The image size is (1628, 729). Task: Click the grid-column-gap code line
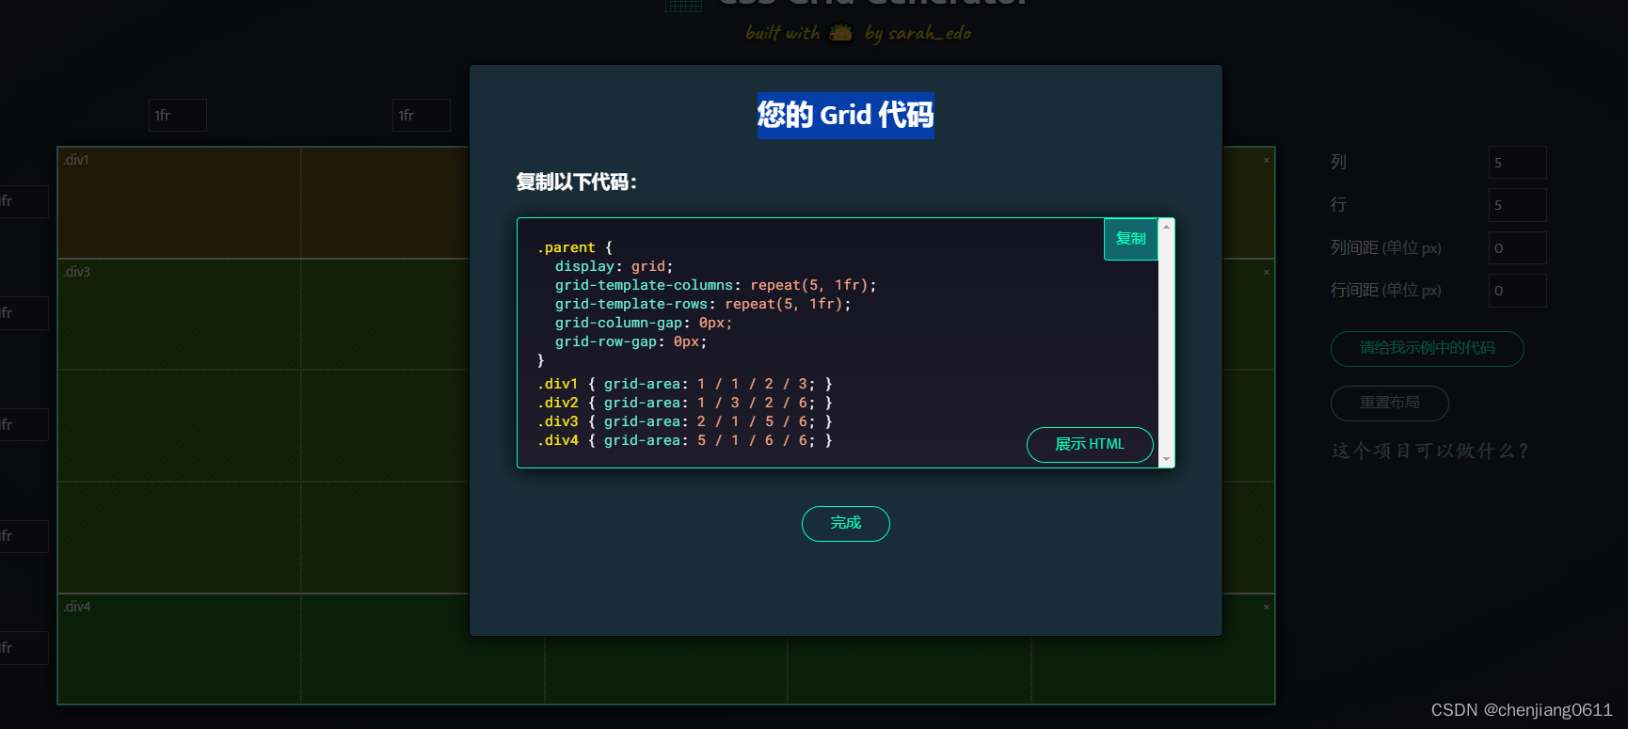click(644, 323)
